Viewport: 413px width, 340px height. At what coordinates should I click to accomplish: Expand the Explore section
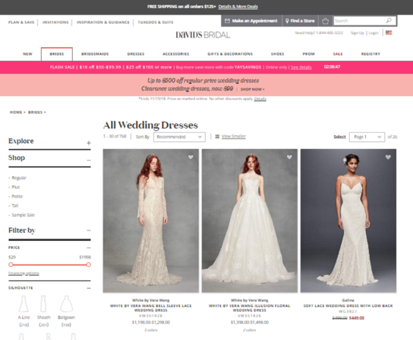point(88,142)
